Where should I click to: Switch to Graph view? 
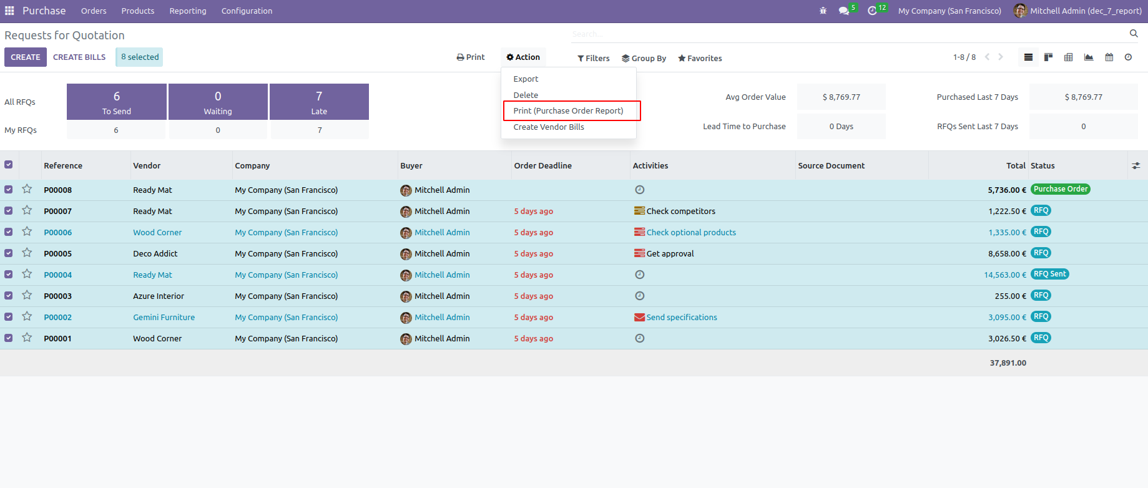(1088, 57)
